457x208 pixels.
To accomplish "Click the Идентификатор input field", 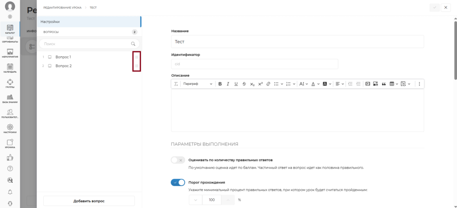I will (254, 64).
